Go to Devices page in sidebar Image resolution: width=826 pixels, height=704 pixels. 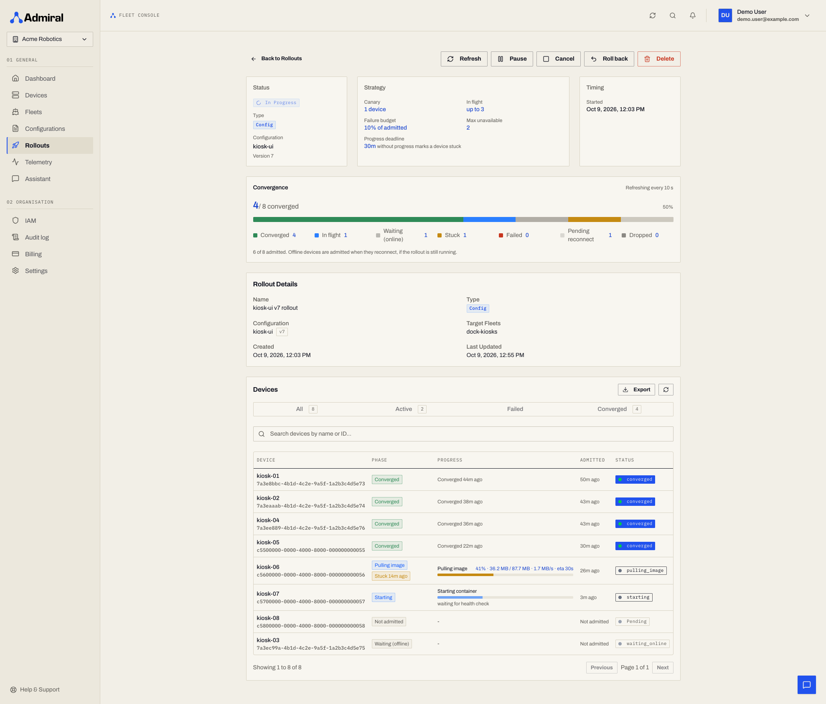50,95
